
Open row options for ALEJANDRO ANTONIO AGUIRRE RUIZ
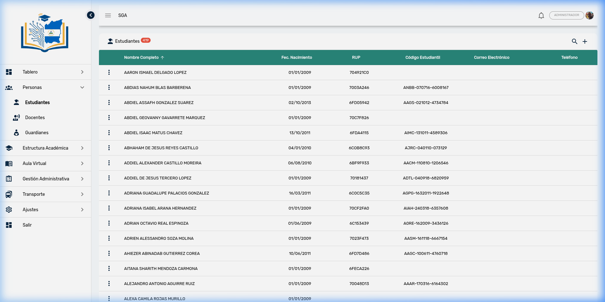point(109,284)
